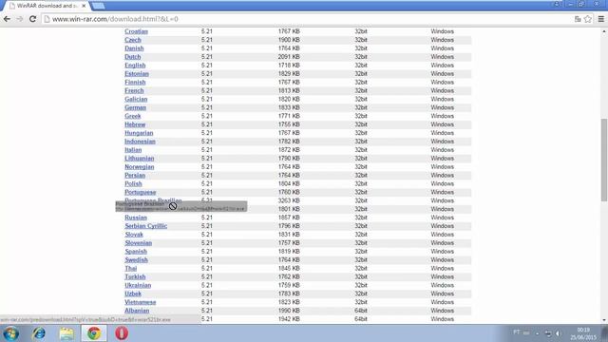Get the Vietnamese WinRAR download

(x=140, y=302)
